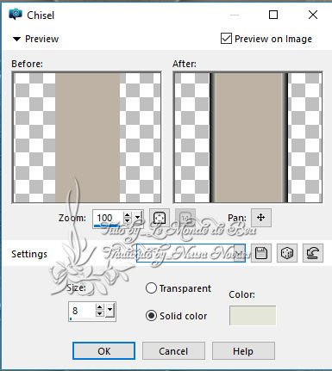The image size is (332, 371).
Task: Reset to default with the arrow icon
Action: 313,253
